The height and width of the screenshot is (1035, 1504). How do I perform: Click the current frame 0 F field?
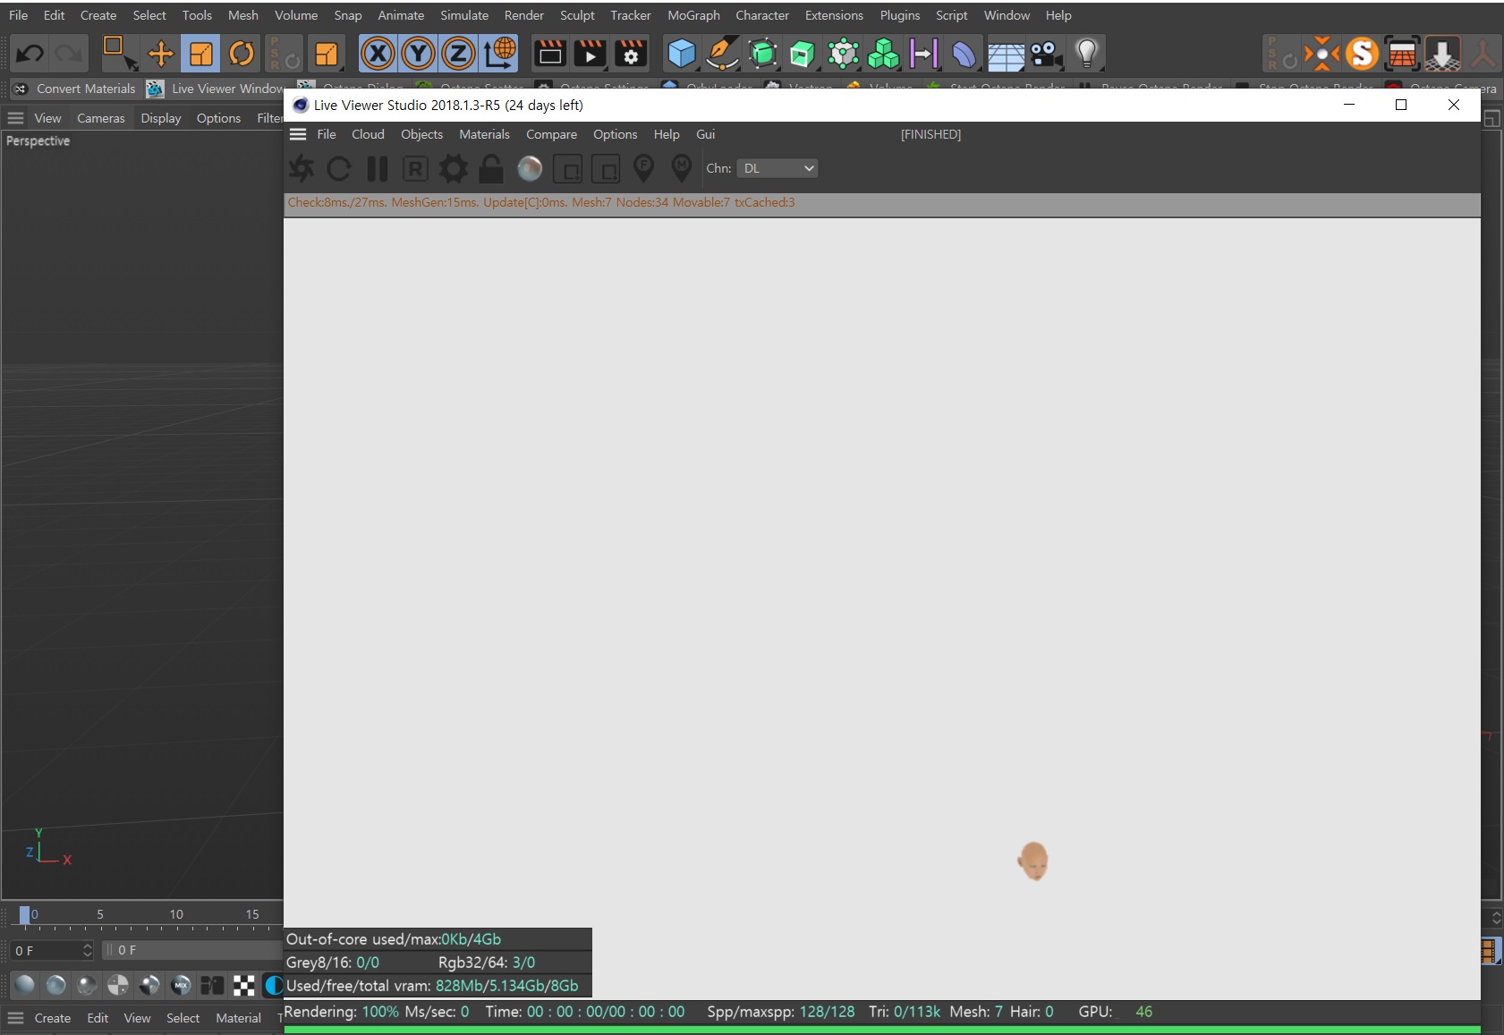point(46,950)
